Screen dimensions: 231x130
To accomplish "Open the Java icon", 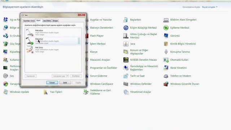I will (x=126, y=44).
